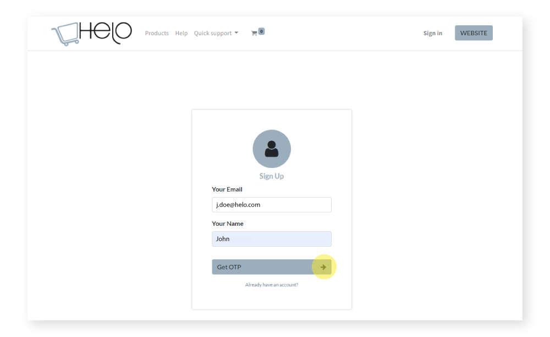The height and width of the screenshot is (337, 550).
Task: Focus the Your Email input field
Action: (x=272, y=205)
